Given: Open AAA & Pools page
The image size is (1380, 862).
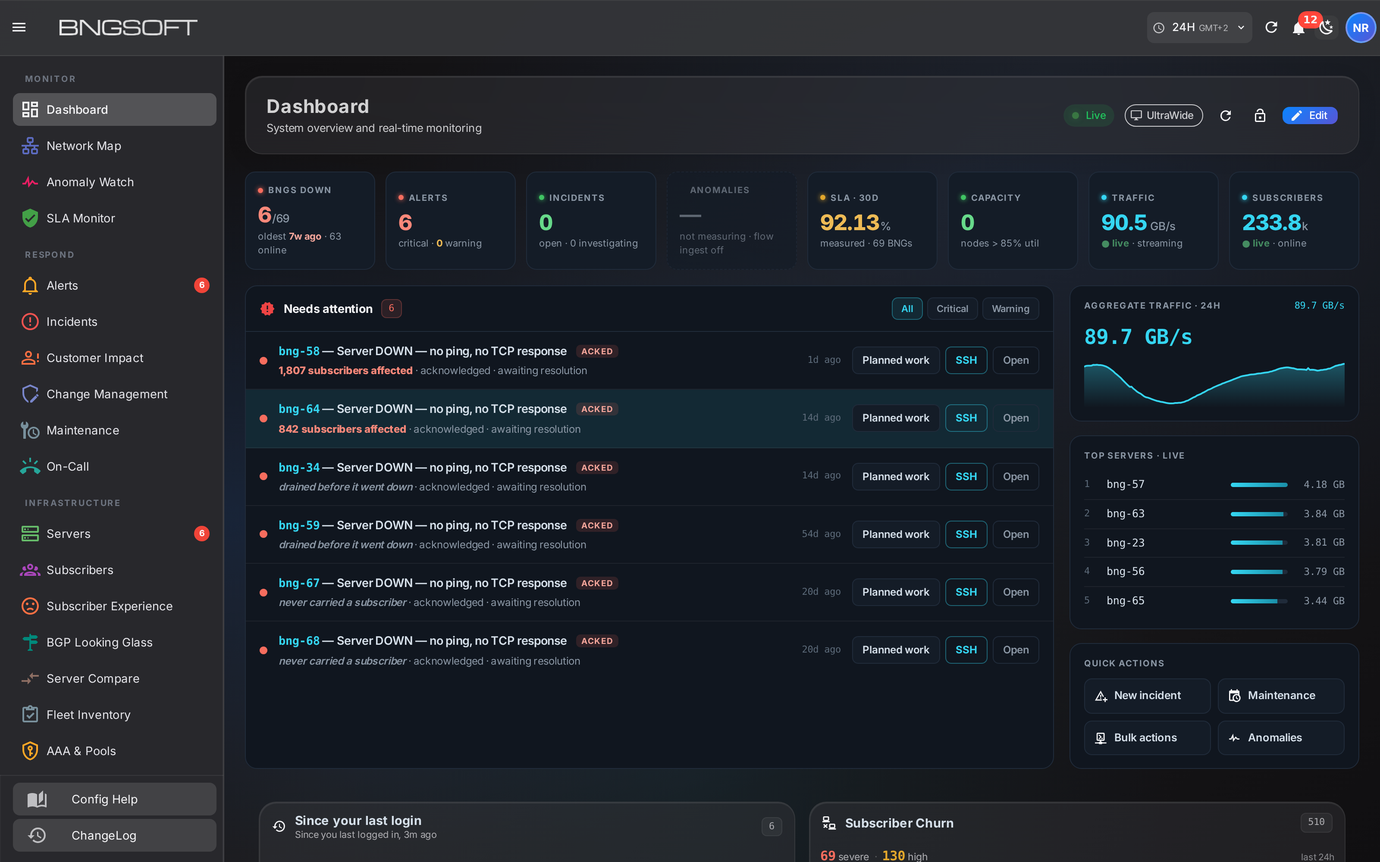Looking at the screenshot, I should (x=115, y=751).
